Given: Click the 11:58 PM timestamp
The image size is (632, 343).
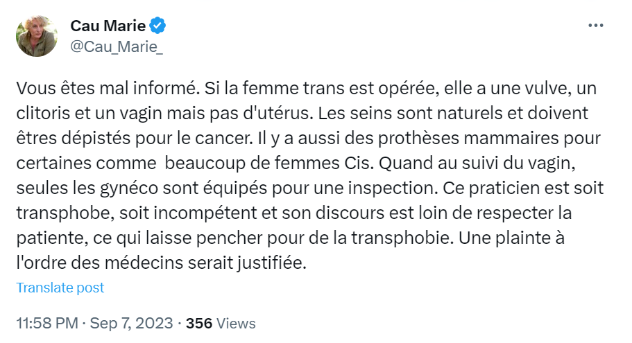Looking at the screenshot, I should click(x=47, y=324).
